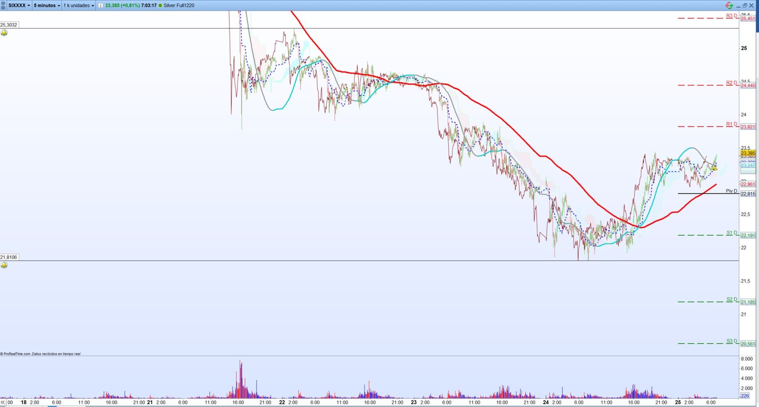This screenshot has width=759, height=407.
Task: Click the yellow 23,385 current price tag
Action: (x=748, y=153)
